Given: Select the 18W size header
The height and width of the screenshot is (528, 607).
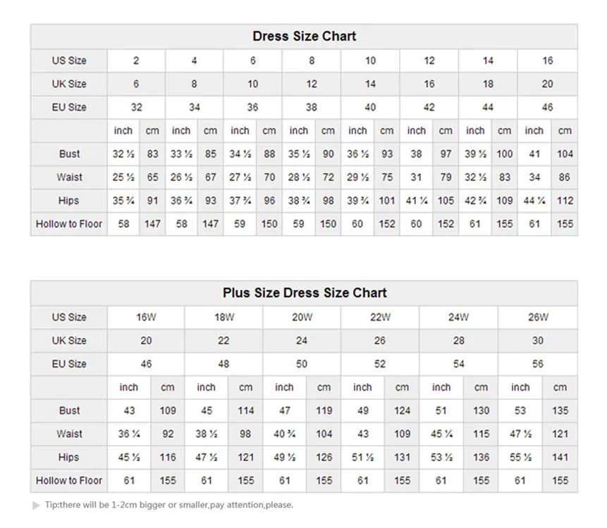Looking at the screenshot, I should (x=224, y=317).
